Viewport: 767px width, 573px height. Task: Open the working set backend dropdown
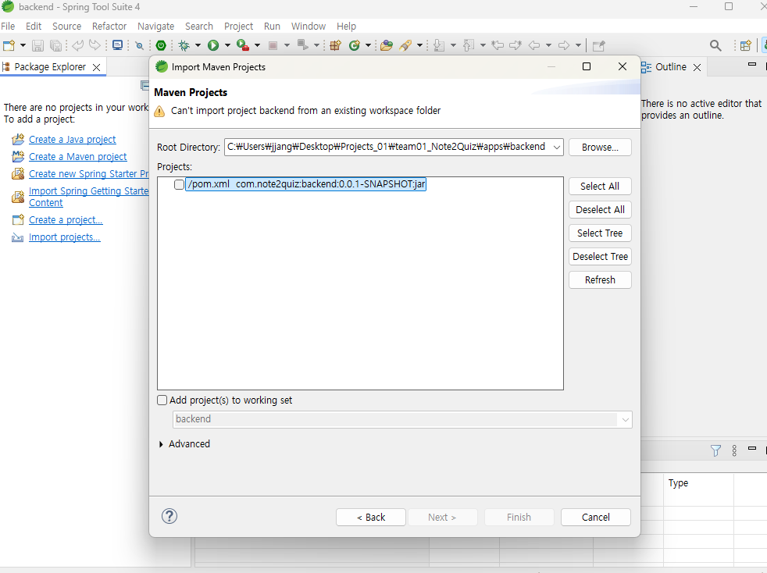click(x=625, y=419)
